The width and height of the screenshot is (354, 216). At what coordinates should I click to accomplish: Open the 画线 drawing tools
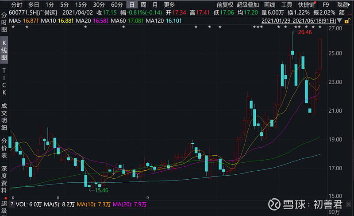point(270,4)
